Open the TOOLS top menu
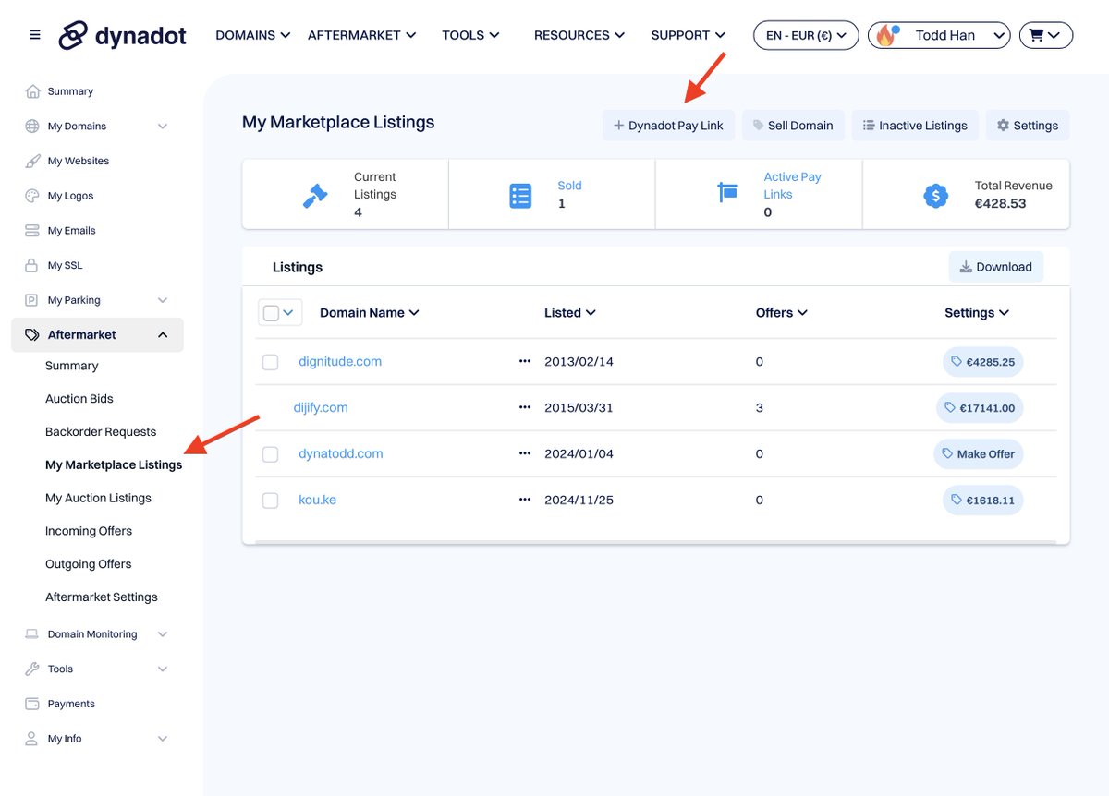Screen dimensions: 1109x796 471,35
